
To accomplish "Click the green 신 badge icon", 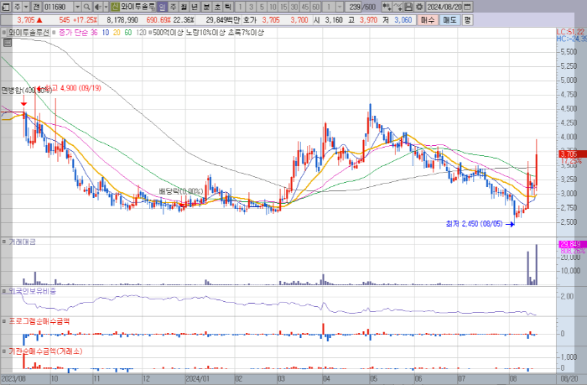I will point(116,7).
